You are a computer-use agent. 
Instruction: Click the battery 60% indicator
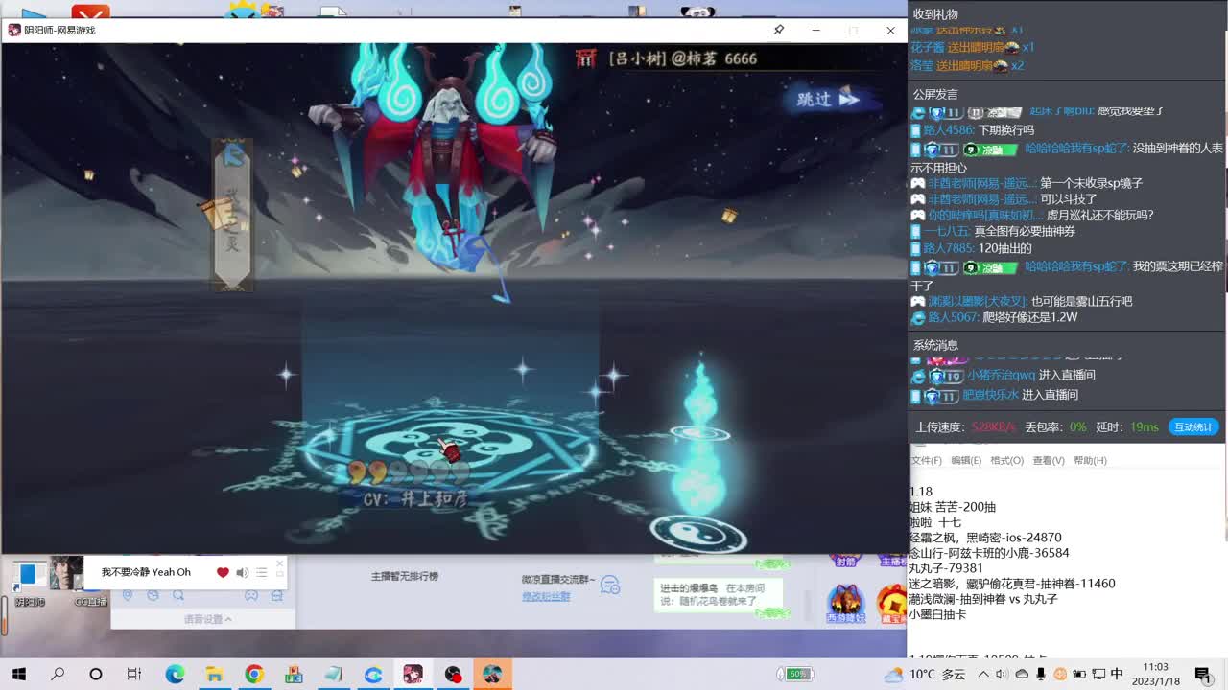tap(796, 674)
